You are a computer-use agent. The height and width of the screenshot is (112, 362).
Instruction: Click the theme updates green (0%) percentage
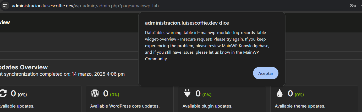pos(299,95)
